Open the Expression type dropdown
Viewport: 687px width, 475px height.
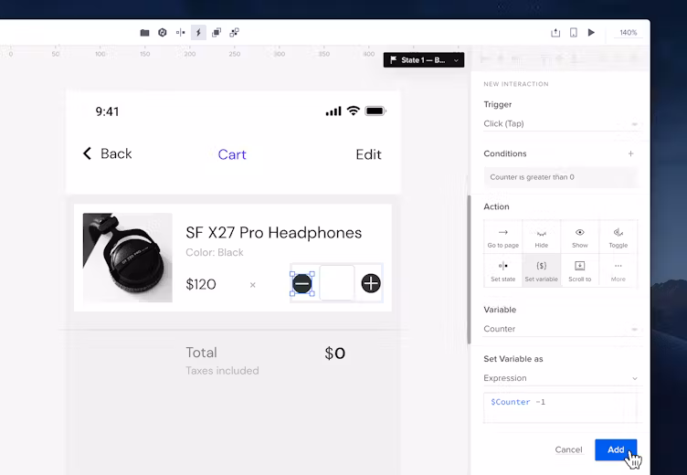tap(561, 378)
